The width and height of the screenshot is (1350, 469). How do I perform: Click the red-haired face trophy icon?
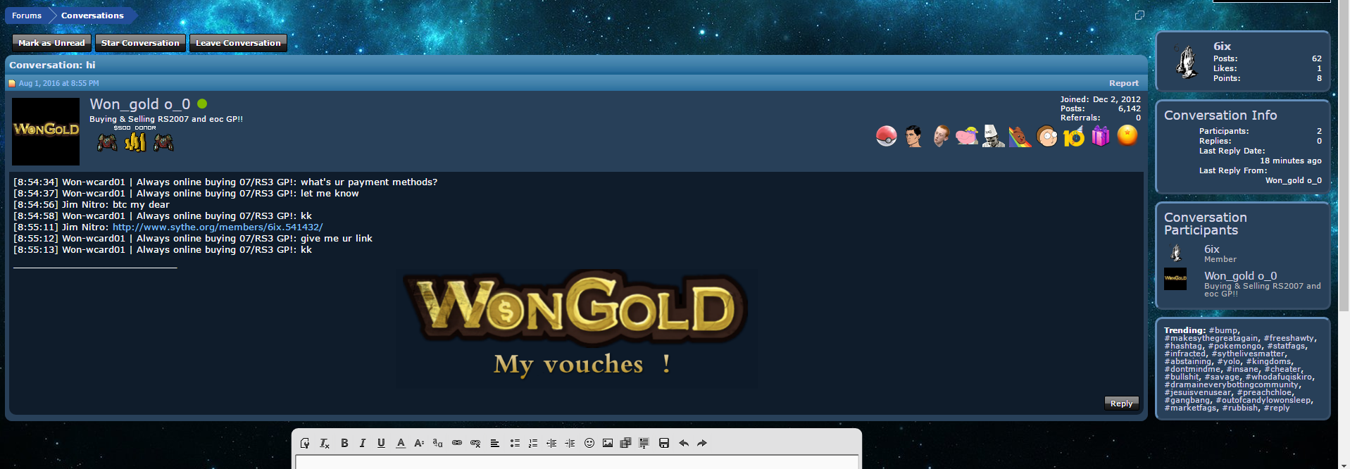click(x=940, y=136)
